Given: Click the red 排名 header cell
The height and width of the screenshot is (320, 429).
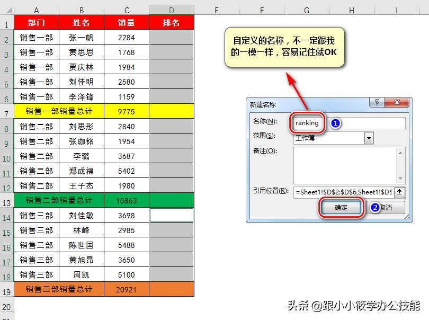Looking at the screenshot, I should point(172,22).
